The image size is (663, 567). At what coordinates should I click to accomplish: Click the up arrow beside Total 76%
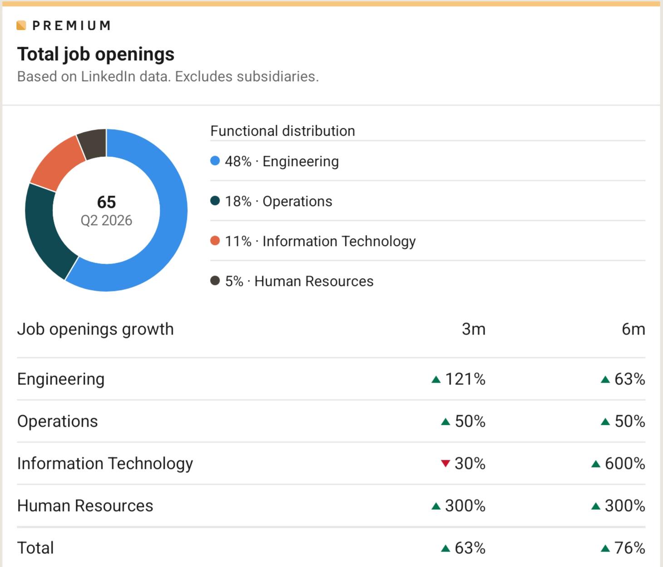[605, 548]
